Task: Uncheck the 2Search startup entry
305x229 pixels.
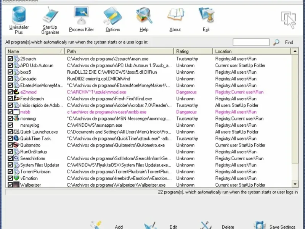Action: [10, 59]
